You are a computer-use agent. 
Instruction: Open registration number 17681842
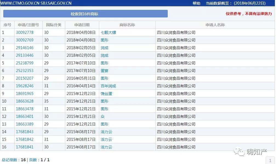(25, 139)
